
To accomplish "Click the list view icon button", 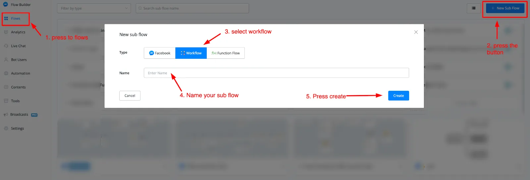I will (x=474, y=8).
